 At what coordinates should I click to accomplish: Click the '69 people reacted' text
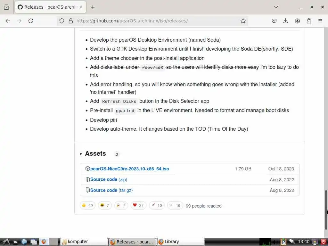point(203,206)
